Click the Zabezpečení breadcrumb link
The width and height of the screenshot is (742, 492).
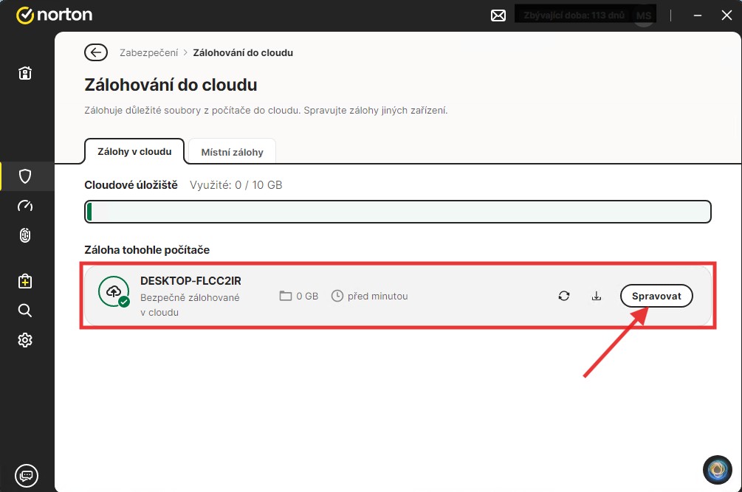(x=148, y=52)
